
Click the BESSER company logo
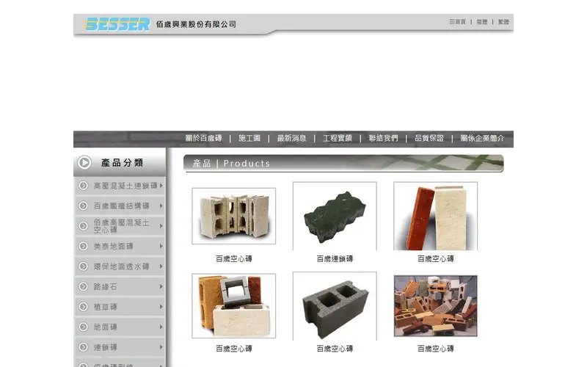pos(117,24)
